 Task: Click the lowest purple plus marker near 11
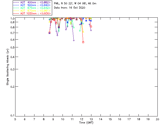[x=74, y=40]
